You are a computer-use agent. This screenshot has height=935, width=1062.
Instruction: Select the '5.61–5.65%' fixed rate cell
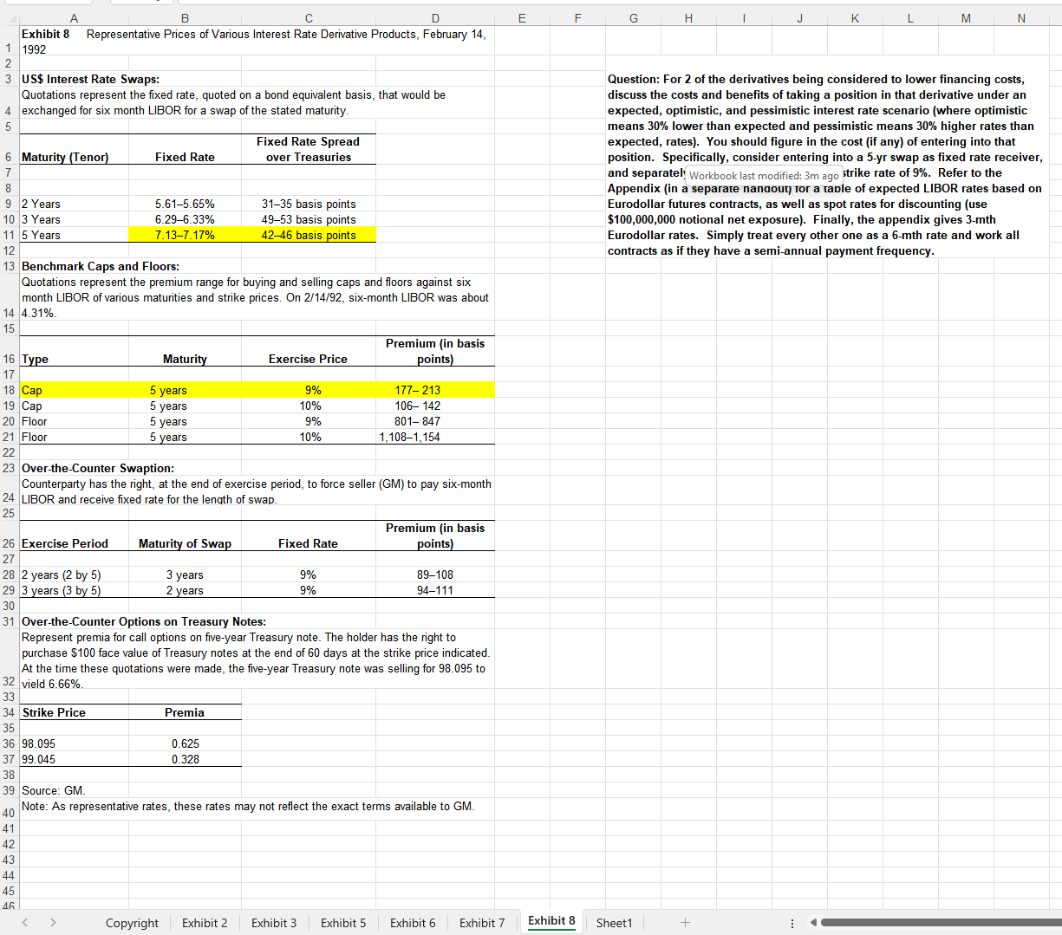[x=185, y=204]
